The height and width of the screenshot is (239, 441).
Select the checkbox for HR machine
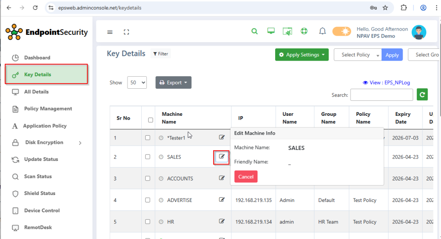148,222
